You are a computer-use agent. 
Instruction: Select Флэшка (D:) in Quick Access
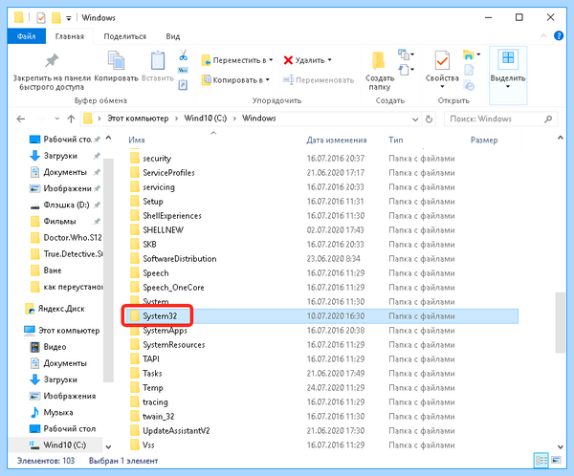66,205
